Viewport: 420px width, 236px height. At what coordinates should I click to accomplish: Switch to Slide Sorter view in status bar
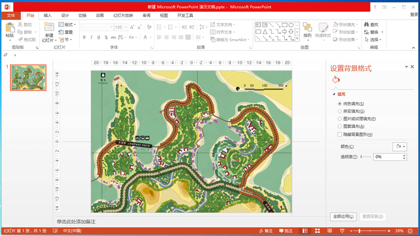[x=317, y=231]
